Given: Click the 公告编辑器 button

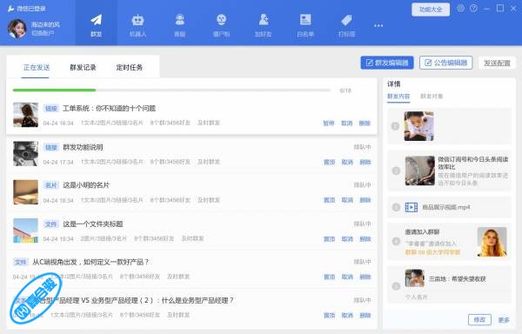Looking at the screenshot, I should tap(445, 63).
